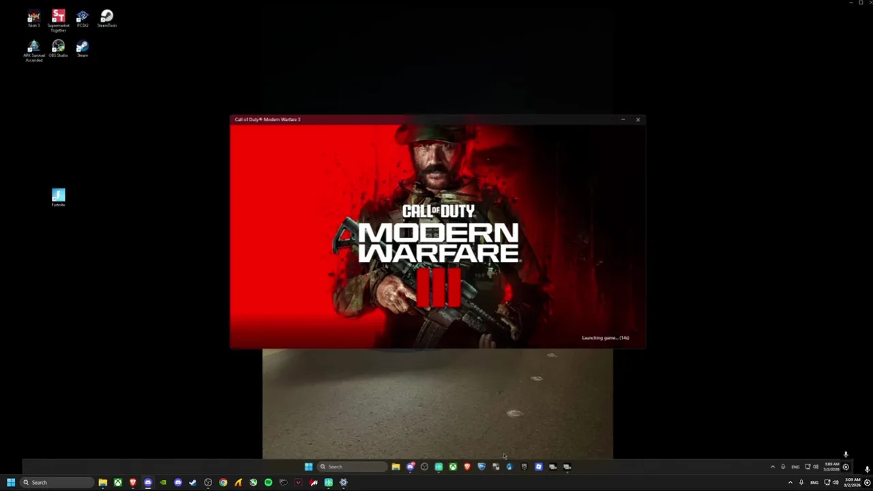Open the 3:09 AM clock on the bottom taskbar
This screenshot has width=873, height=491.
coord(853,482)
